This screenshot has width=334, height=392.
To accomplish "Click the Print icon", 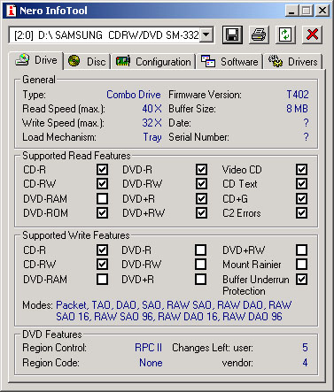I will tap(259, 35).
